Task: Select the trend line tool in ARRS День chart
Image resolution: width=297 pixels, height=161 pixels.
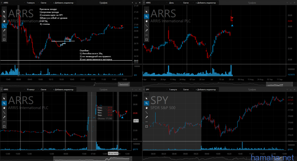Action: [x=146, y=26]
